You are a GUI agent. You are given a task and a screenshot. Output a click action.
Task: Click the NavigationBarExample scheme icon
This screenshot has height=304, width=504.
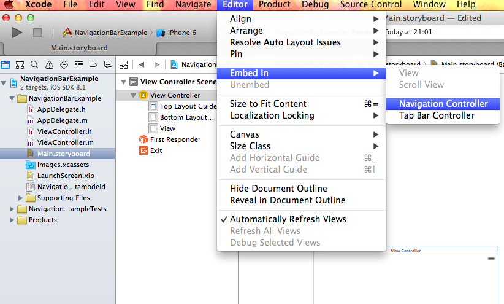(x=67, y=33)
